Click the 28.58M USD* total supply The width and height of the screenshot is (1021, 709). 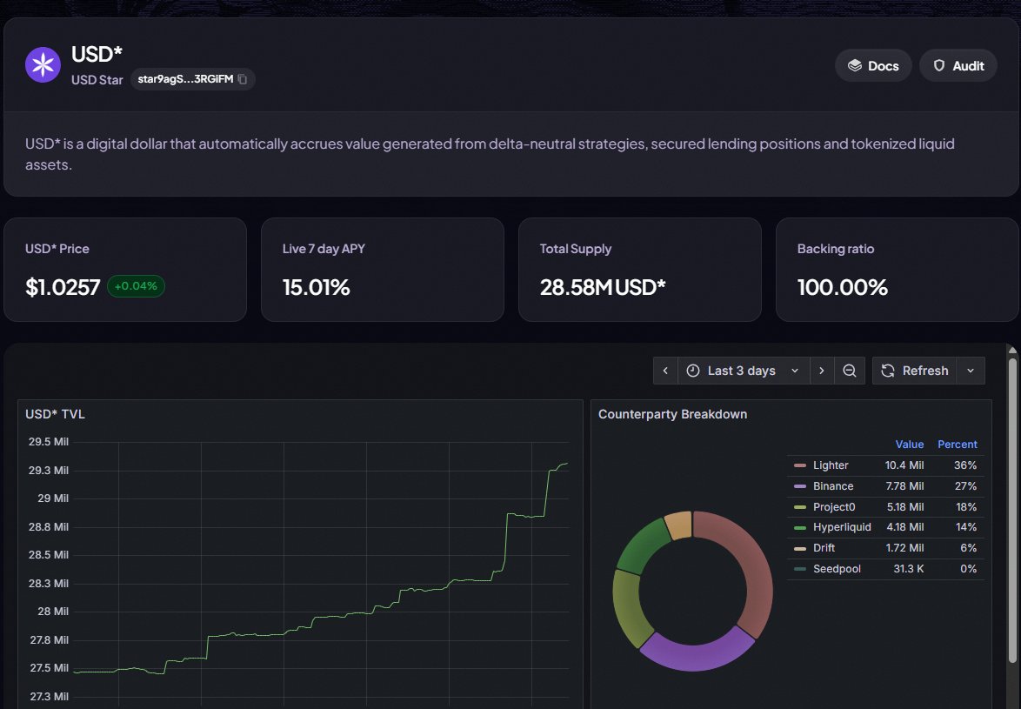pos(603,287)
